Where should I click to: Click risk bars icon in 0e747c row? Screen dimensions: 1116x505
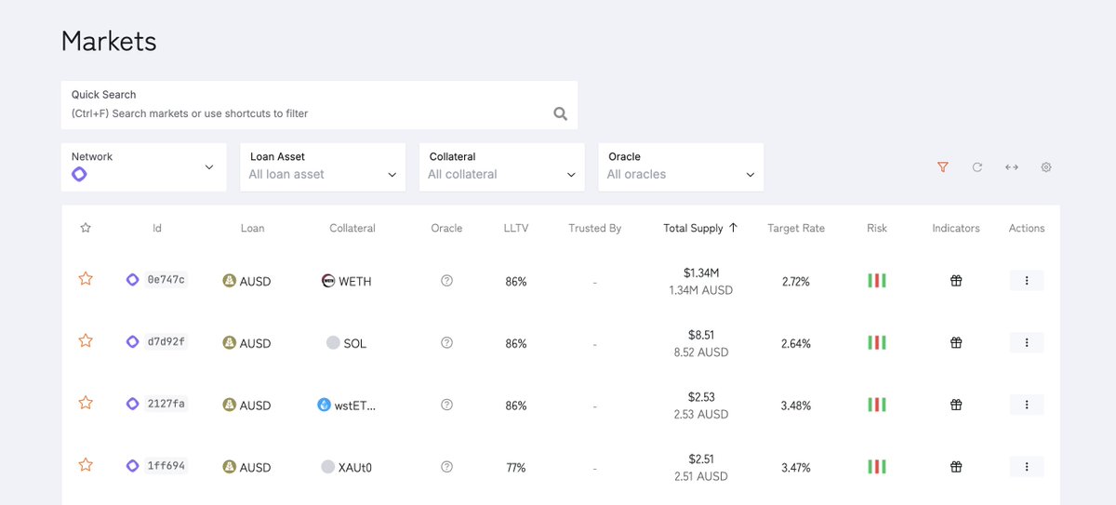coord(877,281)
